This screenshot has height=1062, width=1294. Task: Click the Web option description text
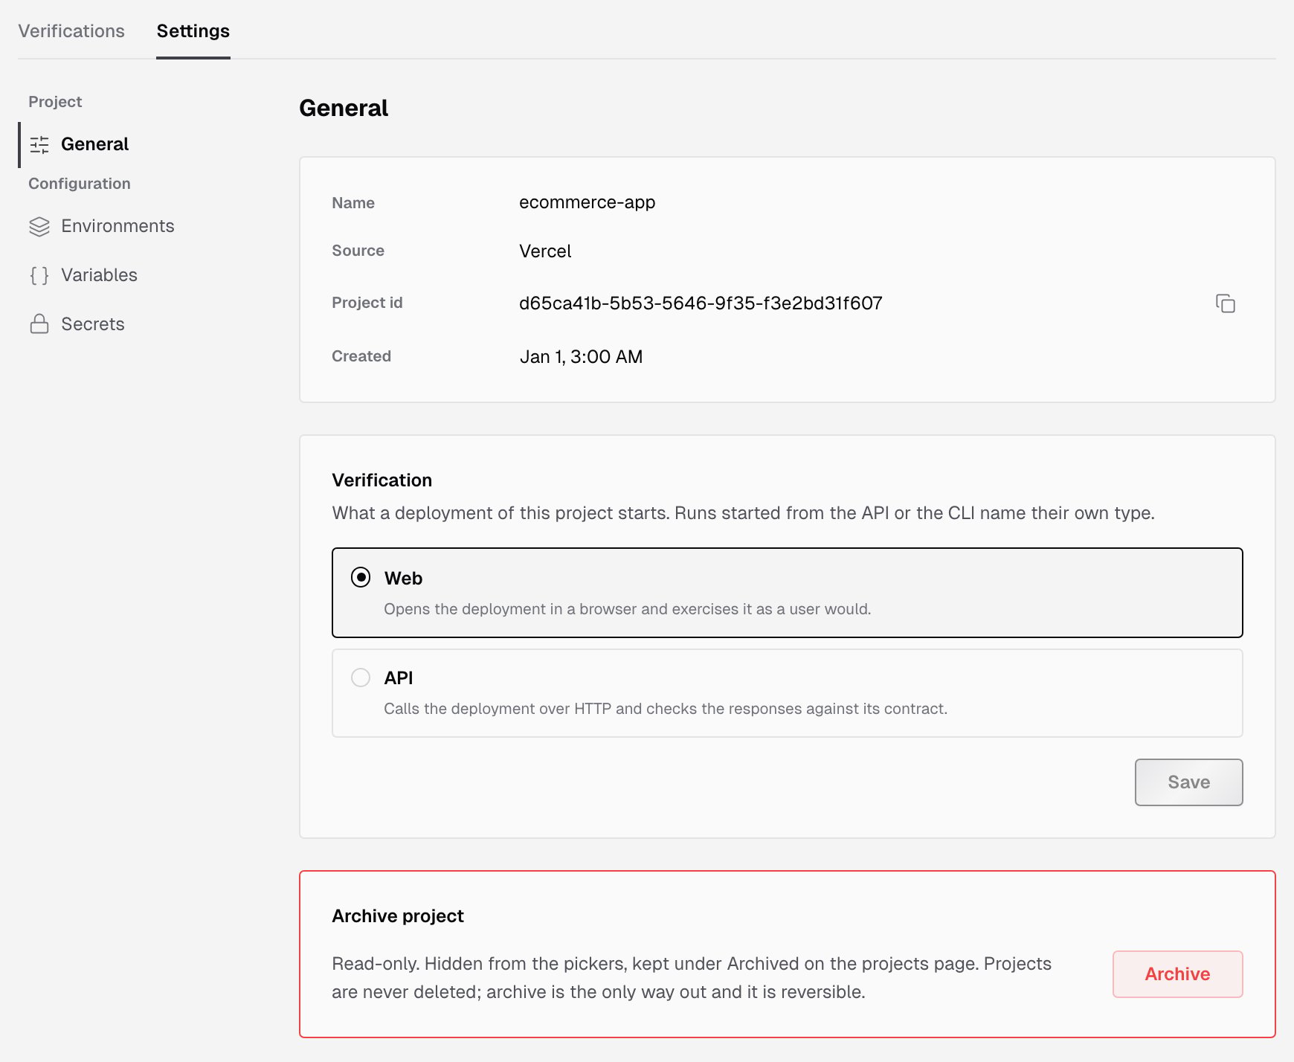point(627,609)
